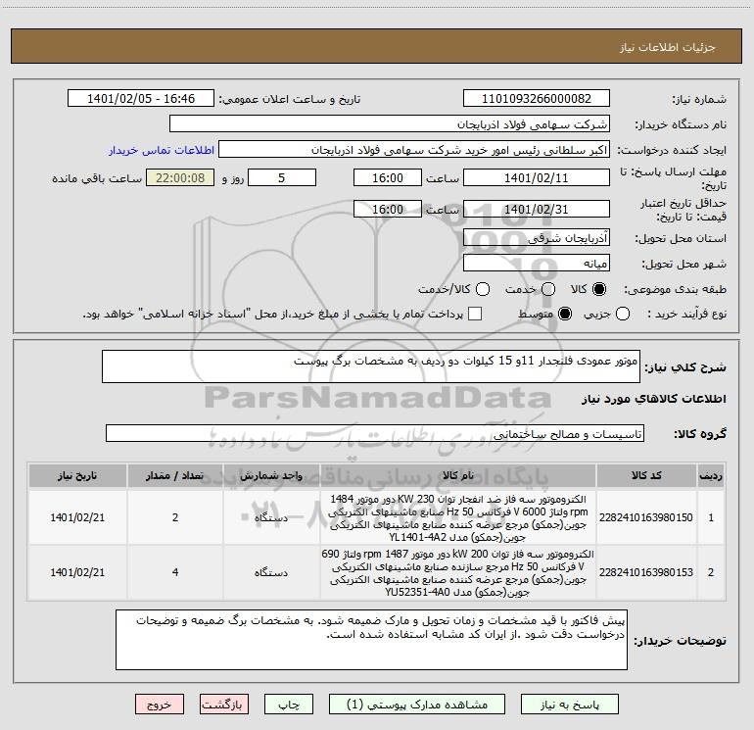Click the تاریخ نیاز column header
Image resolution: width=754 pixels, height=730 pixels.
point(77,476)
